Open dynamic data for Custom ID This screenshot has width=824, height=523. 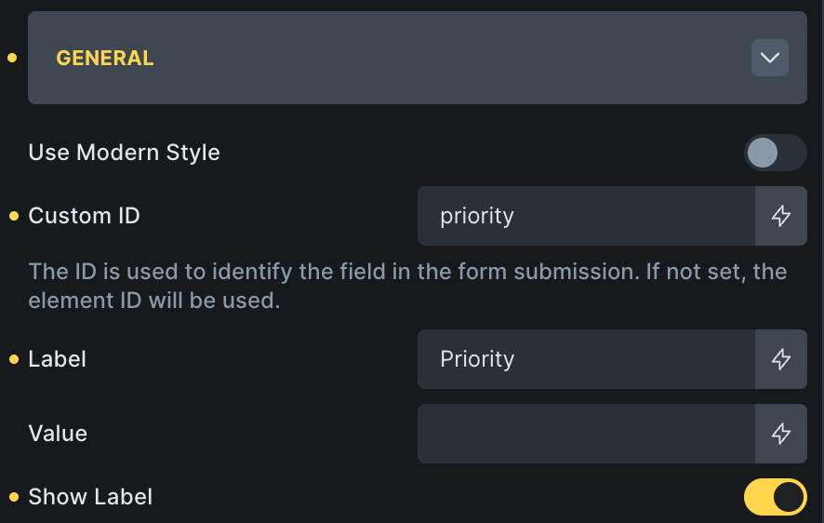tap(781, 216)
